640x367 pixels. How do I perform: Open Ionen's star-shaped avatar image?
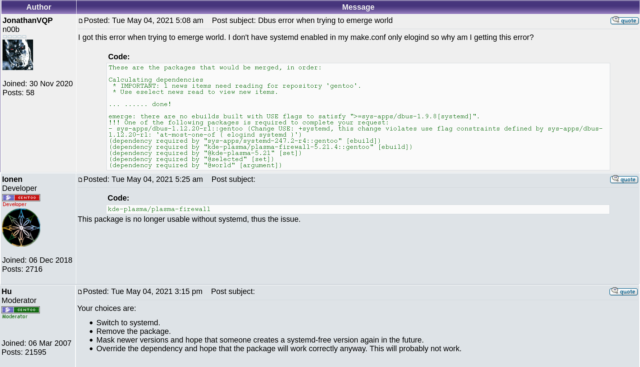(x=21, y=228)
